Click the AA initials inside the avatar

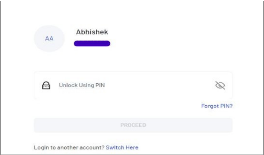(x=49, y=39)
